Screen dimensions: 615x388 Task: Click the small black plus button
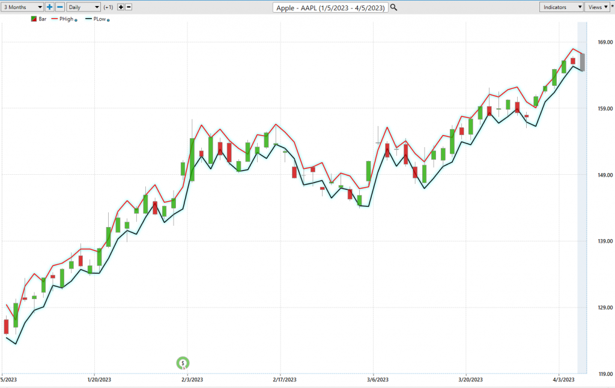click(x=121, y=7)
